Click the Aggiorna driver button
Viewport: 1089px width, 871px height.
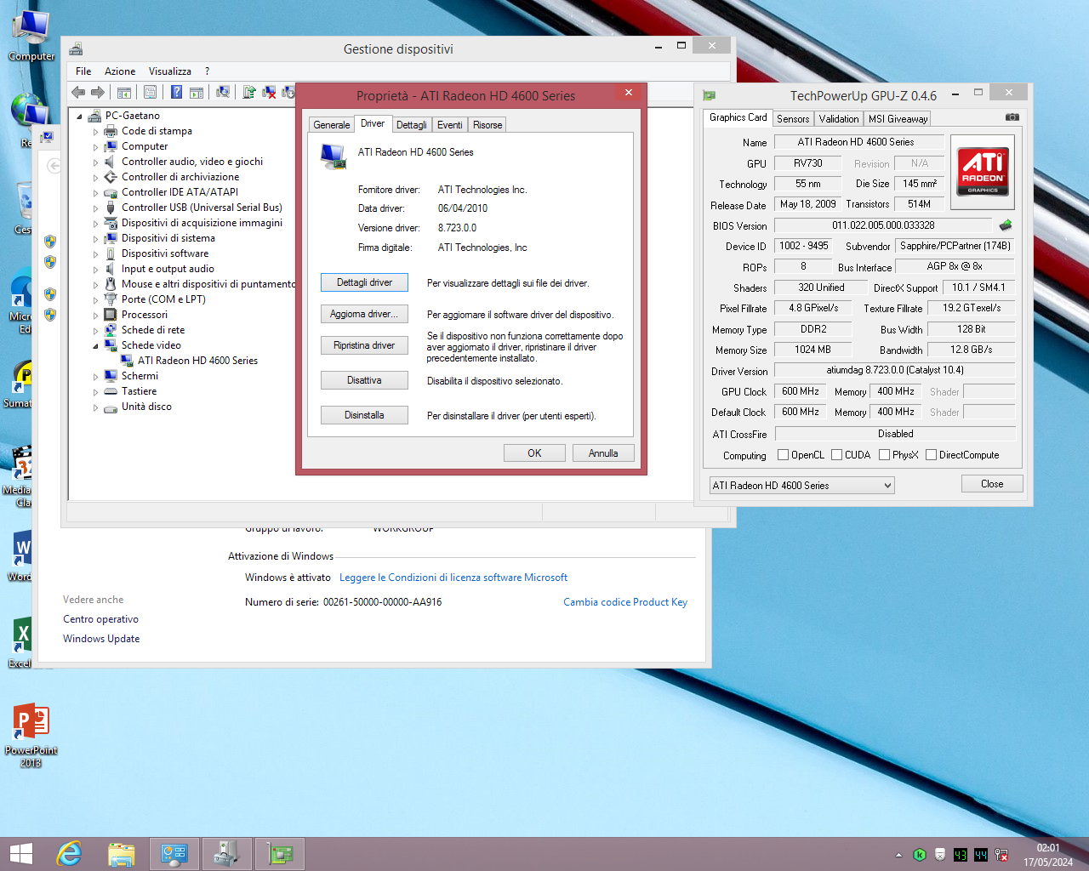click(x=364, y=314)
